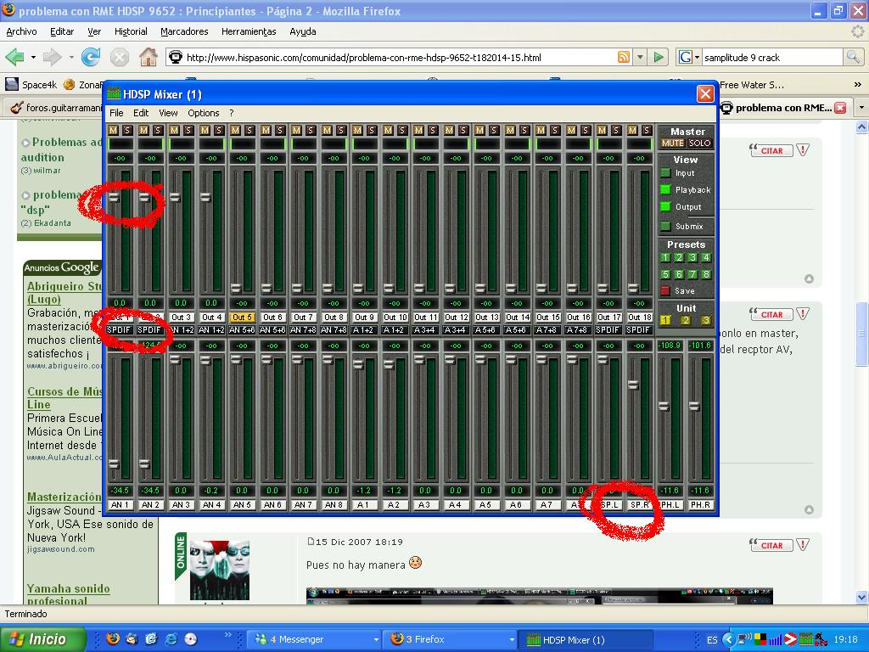Toggle the Output view in mixer
Screen dimensions: 869x652
665,207
